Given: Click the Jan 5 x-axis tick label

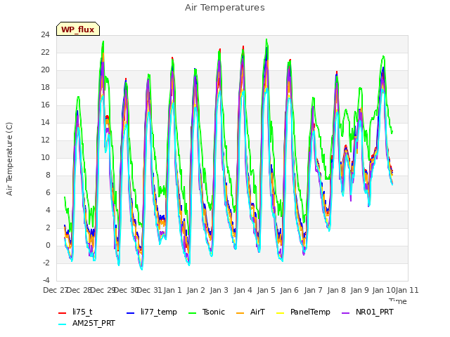Looking at the screenshot, I should coord(266,290).
